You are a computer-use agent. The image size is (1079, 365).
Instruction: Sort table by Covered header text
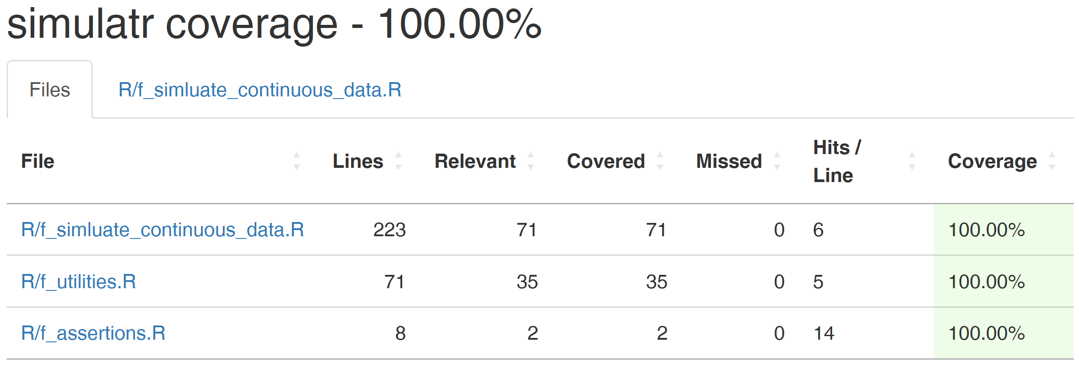pos(606,161)
